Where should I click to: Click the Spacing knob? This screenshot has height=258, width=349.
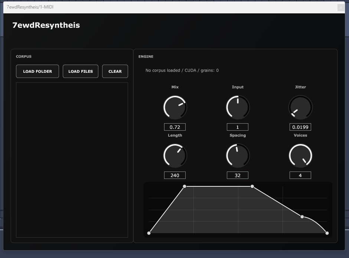238,156
